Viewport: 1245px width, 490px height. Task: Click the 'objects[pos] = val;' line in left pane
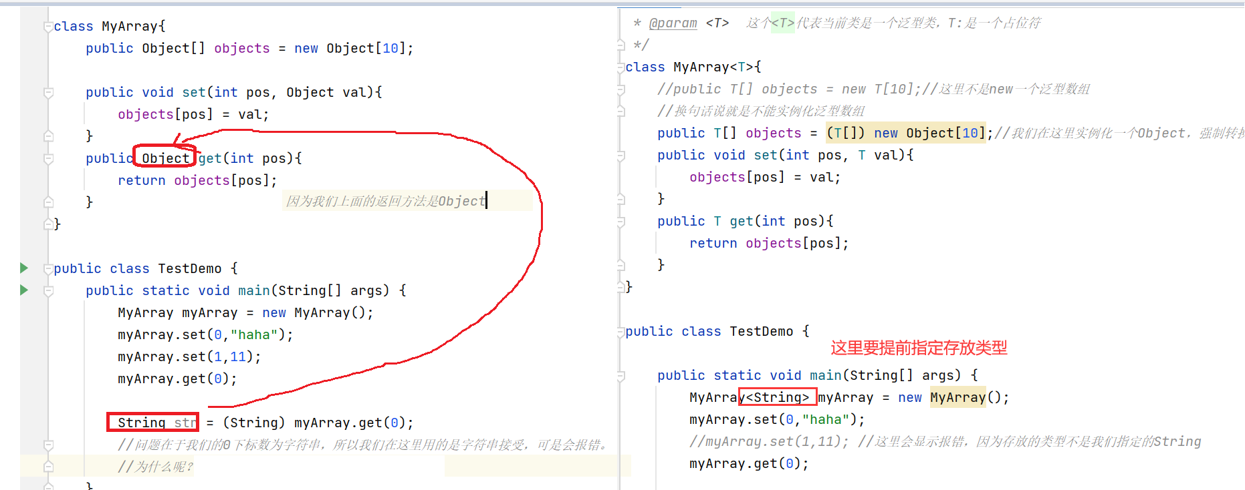coord(193,115)
